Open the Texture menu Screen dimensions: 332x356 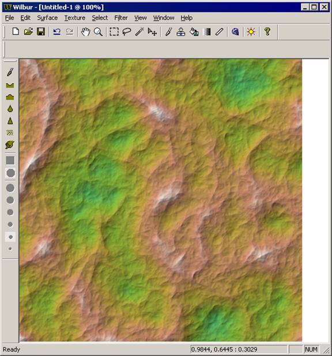75,18
